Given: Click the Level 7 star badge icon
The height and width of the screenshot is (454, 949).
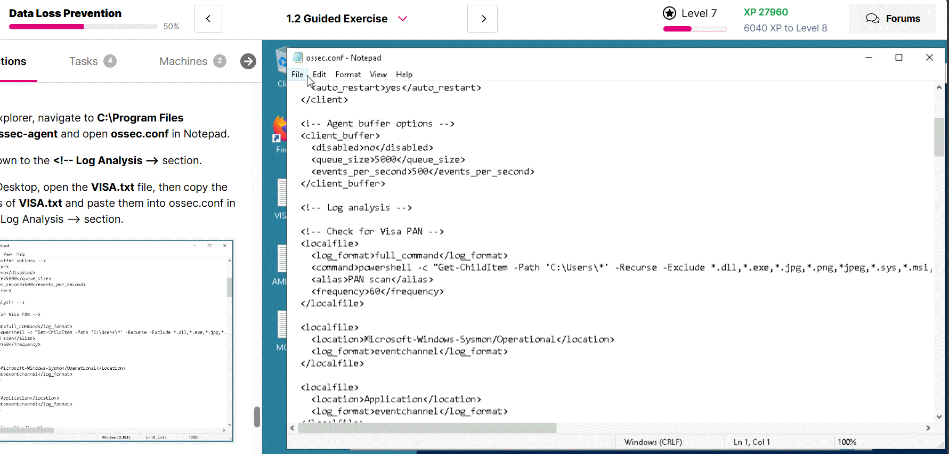Looking at the screenshot, I should pyautogui.click(x=669, y=13).
